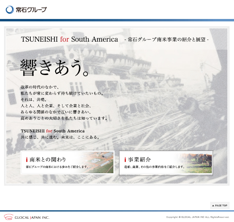This screenshot has width=234, height=222.
Task: Select the line 改革の時代のなかで、
Action: tap(40, 87)
